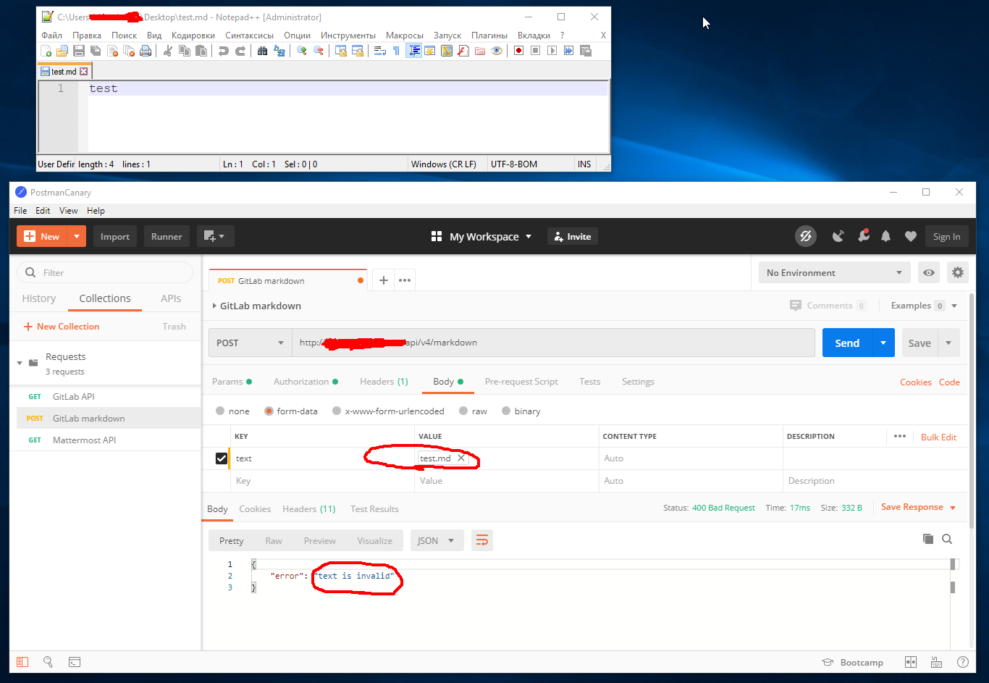Viewport: 989px width, 683px height.
Task: Click the Play macro icon in Notepad++
Action: (552, 51)
